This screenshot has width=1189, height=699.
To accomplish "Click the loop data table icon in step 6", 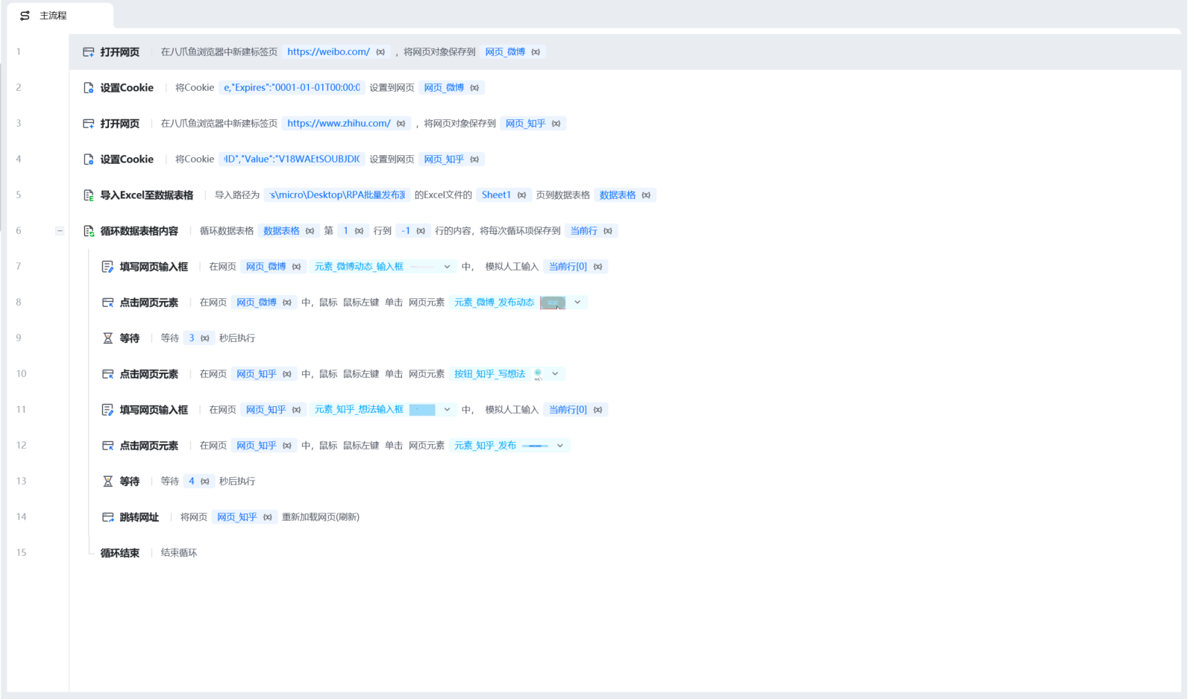I will [x=88, y=231].
